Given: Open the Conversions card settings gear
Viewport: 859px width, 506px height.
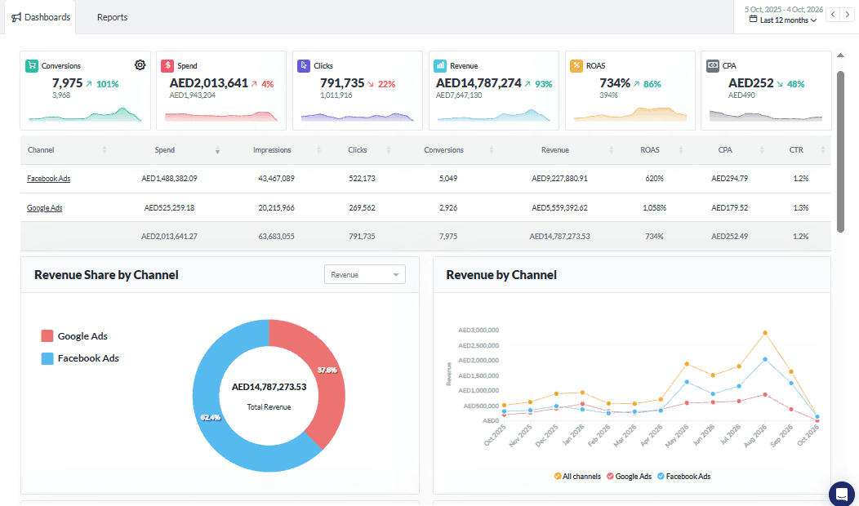Looking at the screenshot, I should pos(140,65).
